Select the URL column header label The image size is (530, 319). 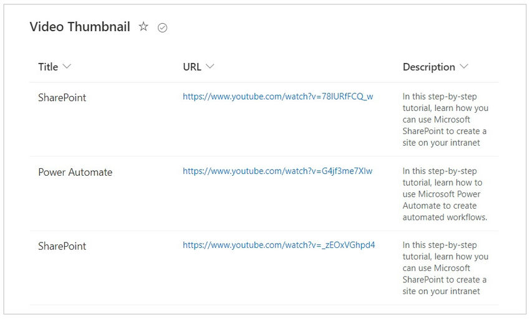click(x=192, y=67)
